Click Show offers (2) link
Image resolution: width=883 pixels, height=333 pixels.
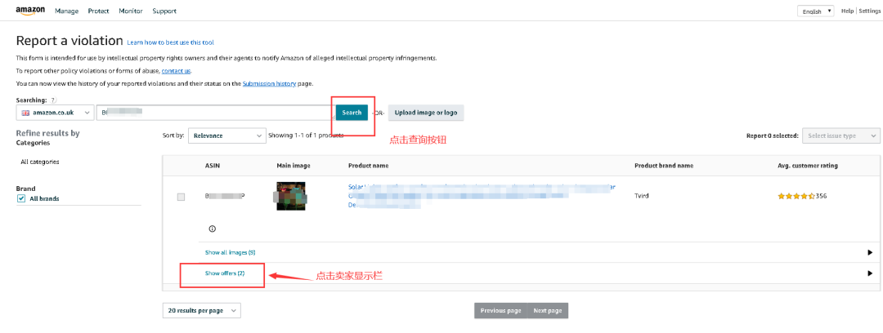point(225,273)
